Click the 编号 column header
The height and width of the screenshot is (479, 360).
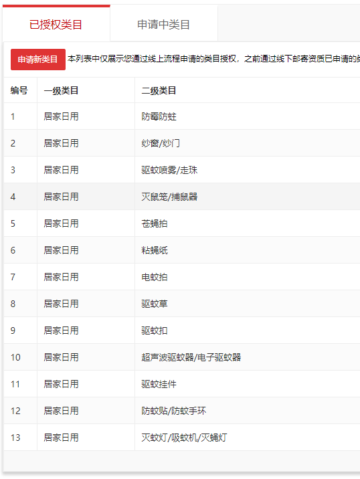[19, 90]
